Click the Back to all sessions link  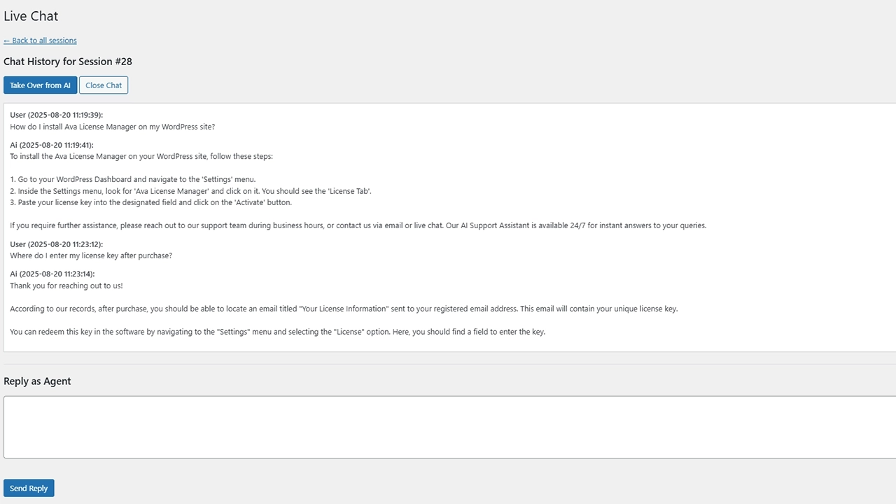tap(40, 41)
